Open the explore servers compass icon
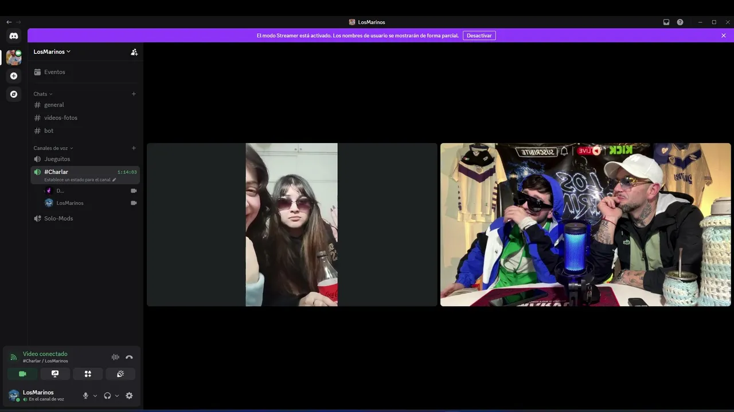734x412 pixels. click(14, 94)
